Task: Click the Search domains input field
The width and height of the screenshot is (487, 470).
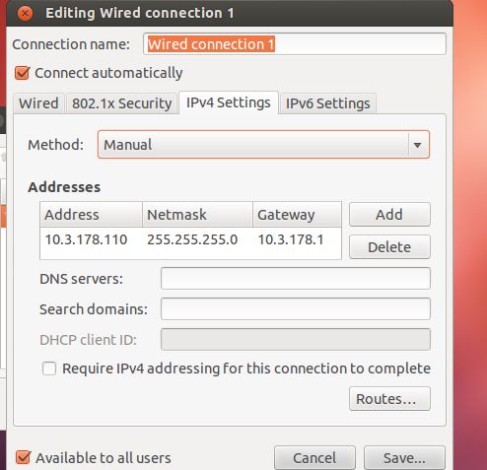Action: coord(296,308)
